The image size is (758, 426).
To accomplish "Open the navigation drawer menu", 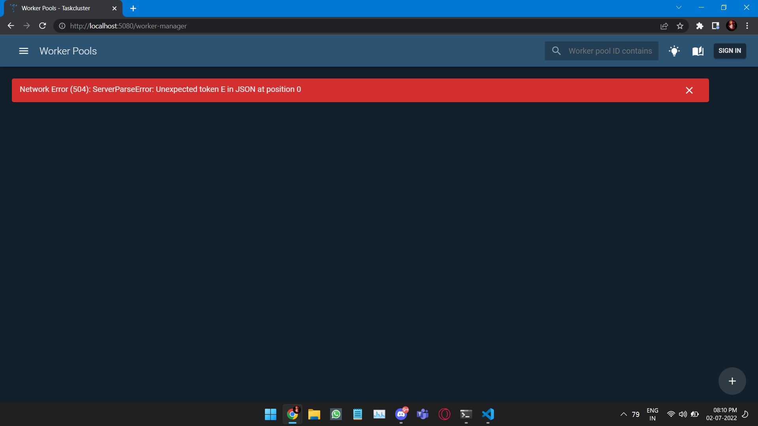I will point(24,51).
